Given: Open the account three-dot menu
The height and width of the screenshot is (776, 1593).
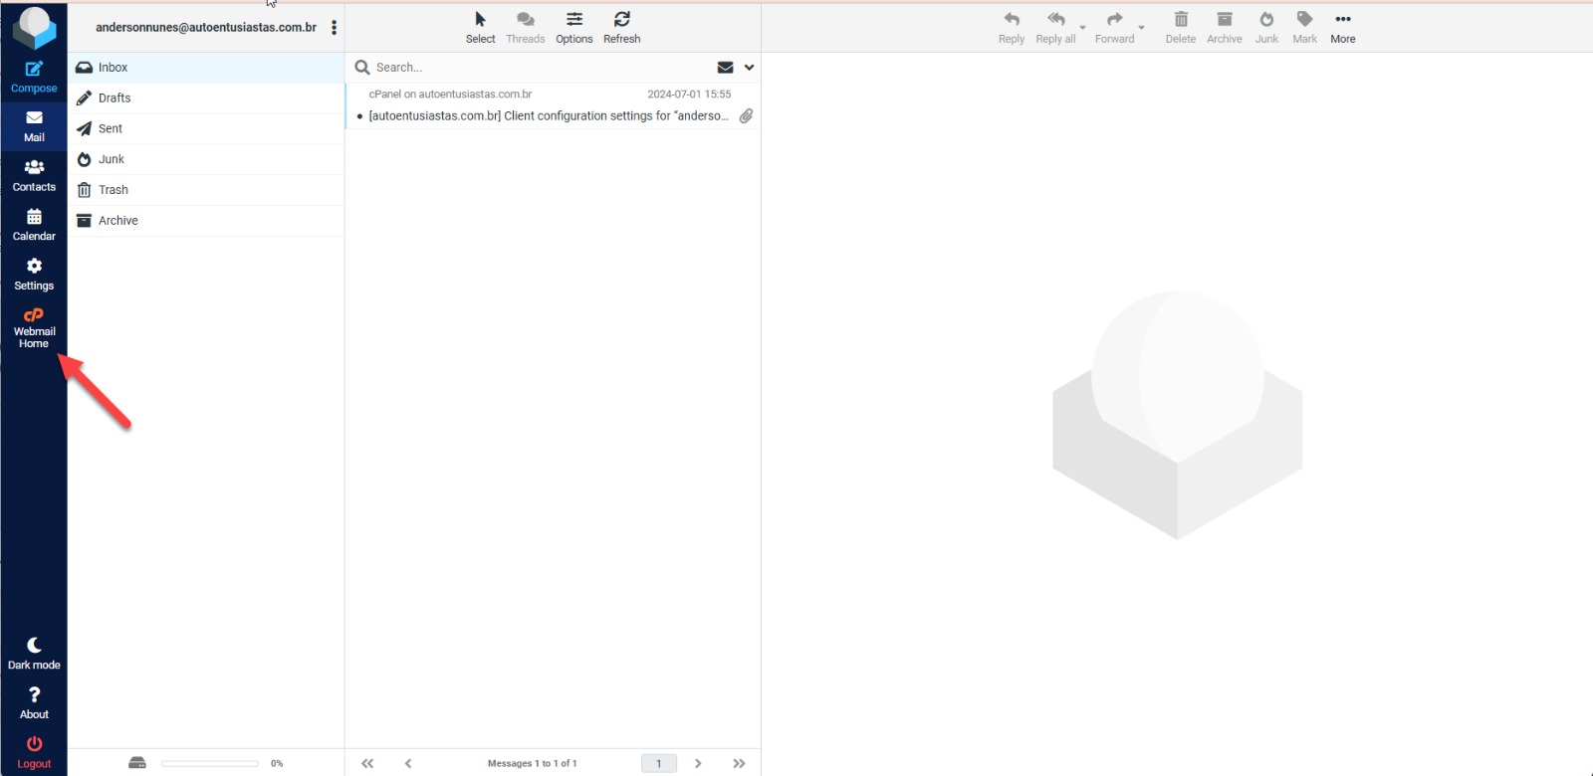Looking at the screenshot, I should 334,28.
